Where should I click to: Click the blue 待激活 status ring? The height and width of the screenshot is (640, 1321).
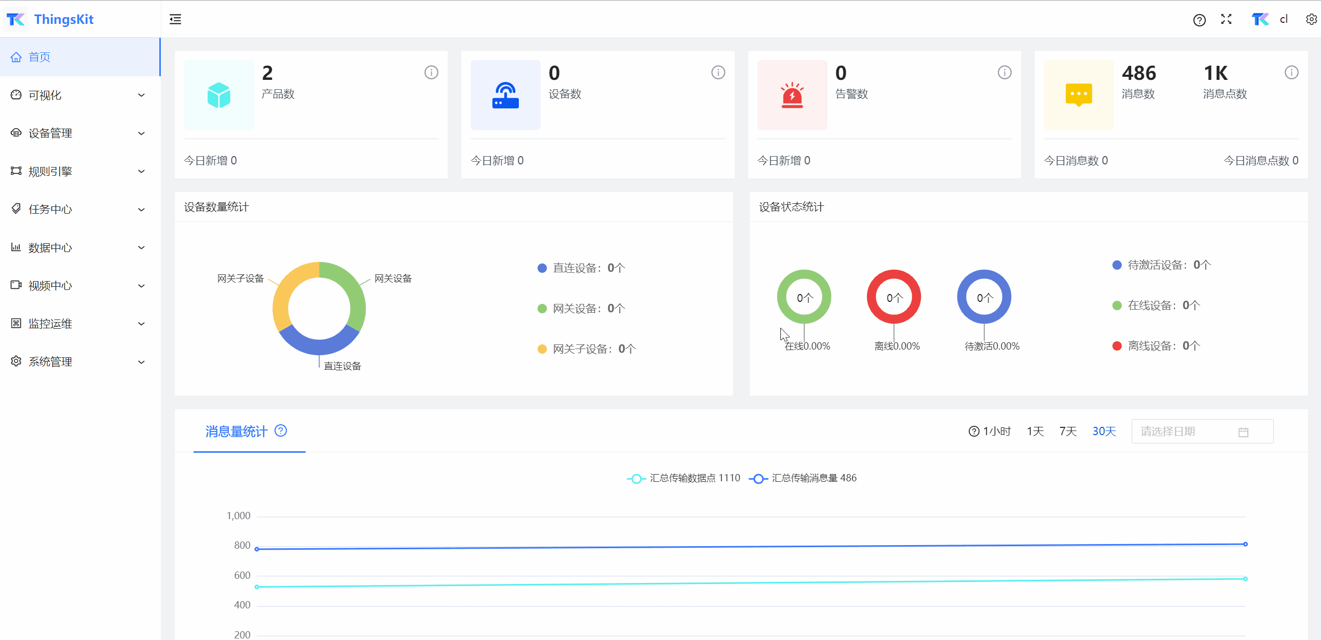pos(984,297)
